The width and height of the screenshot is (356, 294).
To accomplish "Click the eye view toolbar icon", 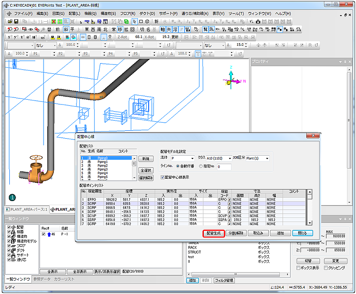I will coord(31,29).
